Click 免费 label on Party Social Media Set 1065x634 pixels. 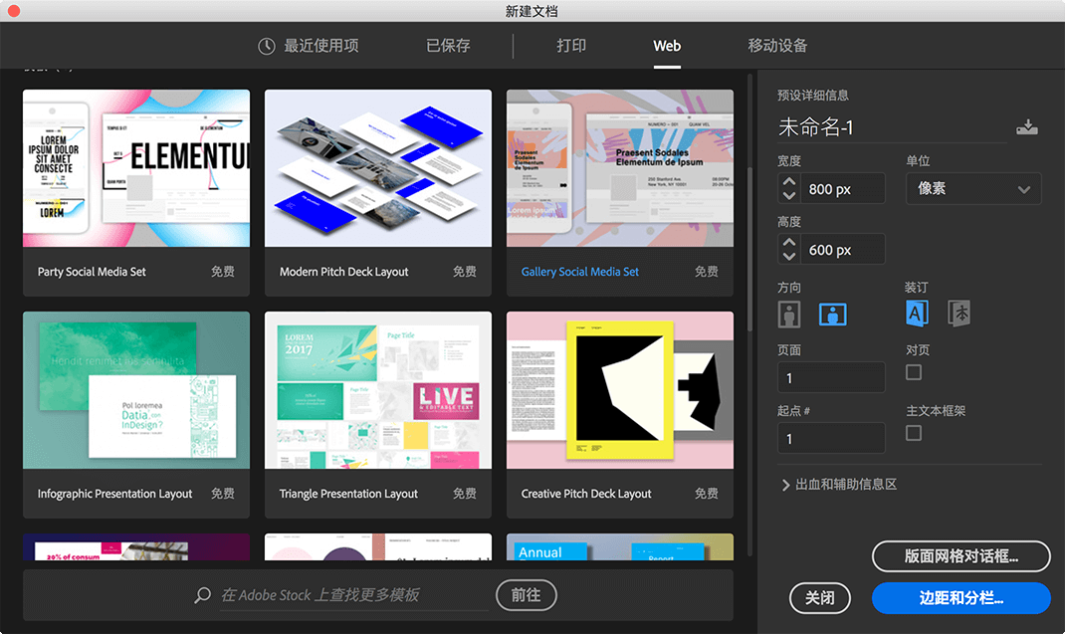(223, 272)
